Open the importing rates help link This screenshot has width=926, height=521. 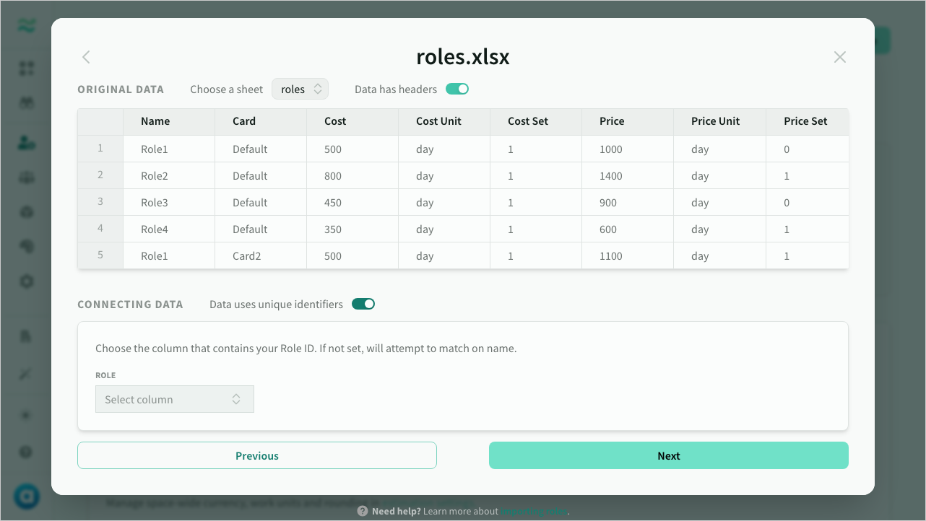(x=534, y=511)
